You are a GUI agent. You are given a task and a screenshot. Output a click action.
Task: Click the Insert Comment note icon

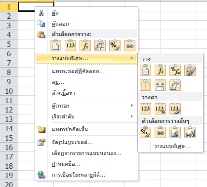(x=41, y=129)
